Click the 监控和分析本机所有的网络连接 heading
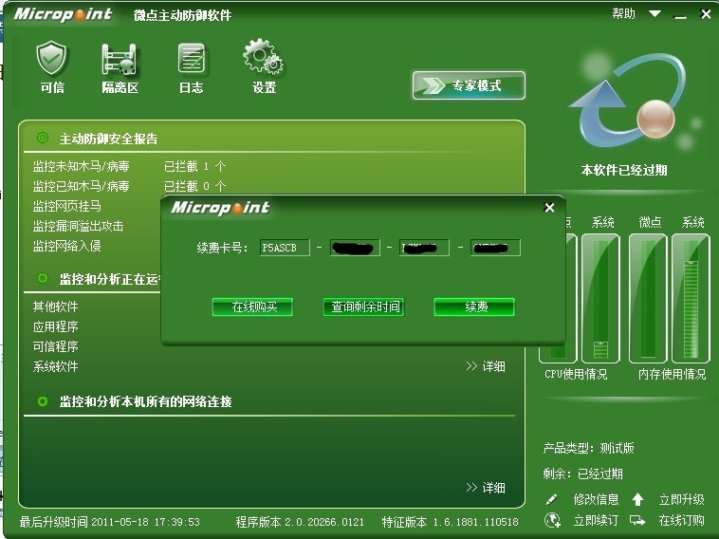 [x=145, y=401]
